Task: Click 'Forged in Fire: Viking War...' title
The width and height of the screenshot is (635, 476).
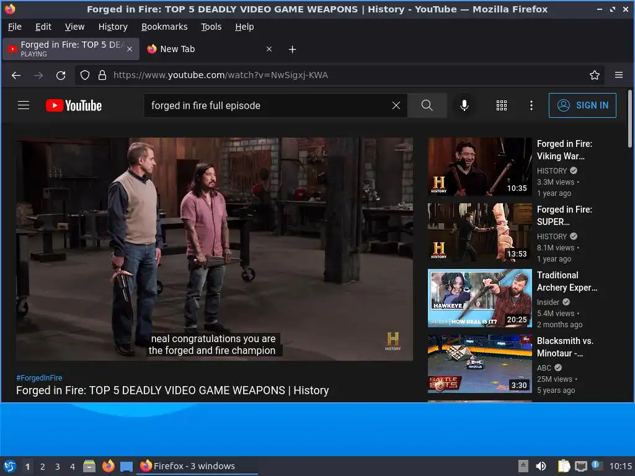Action: click(564, 150)
